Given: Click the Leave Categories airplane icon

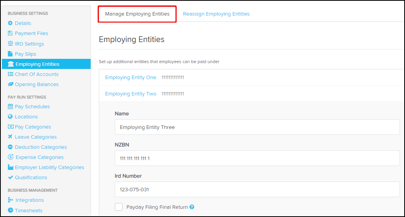Looking at the screenshot, I should (10, 137).
